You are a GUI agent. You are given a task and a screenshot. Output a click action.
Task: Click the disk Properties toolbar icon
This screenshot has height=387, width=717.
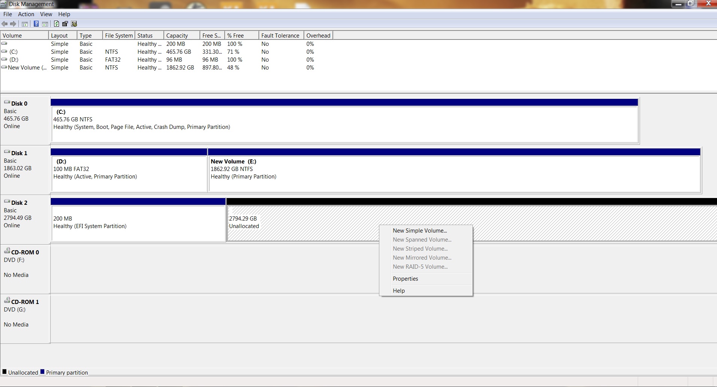pos(65,24)
